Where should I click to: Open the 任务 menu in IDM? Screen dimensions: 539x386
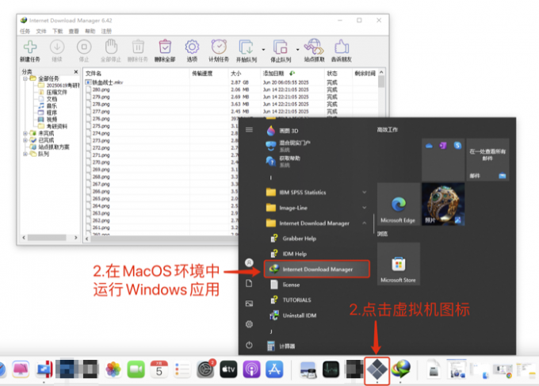[25, 31]
